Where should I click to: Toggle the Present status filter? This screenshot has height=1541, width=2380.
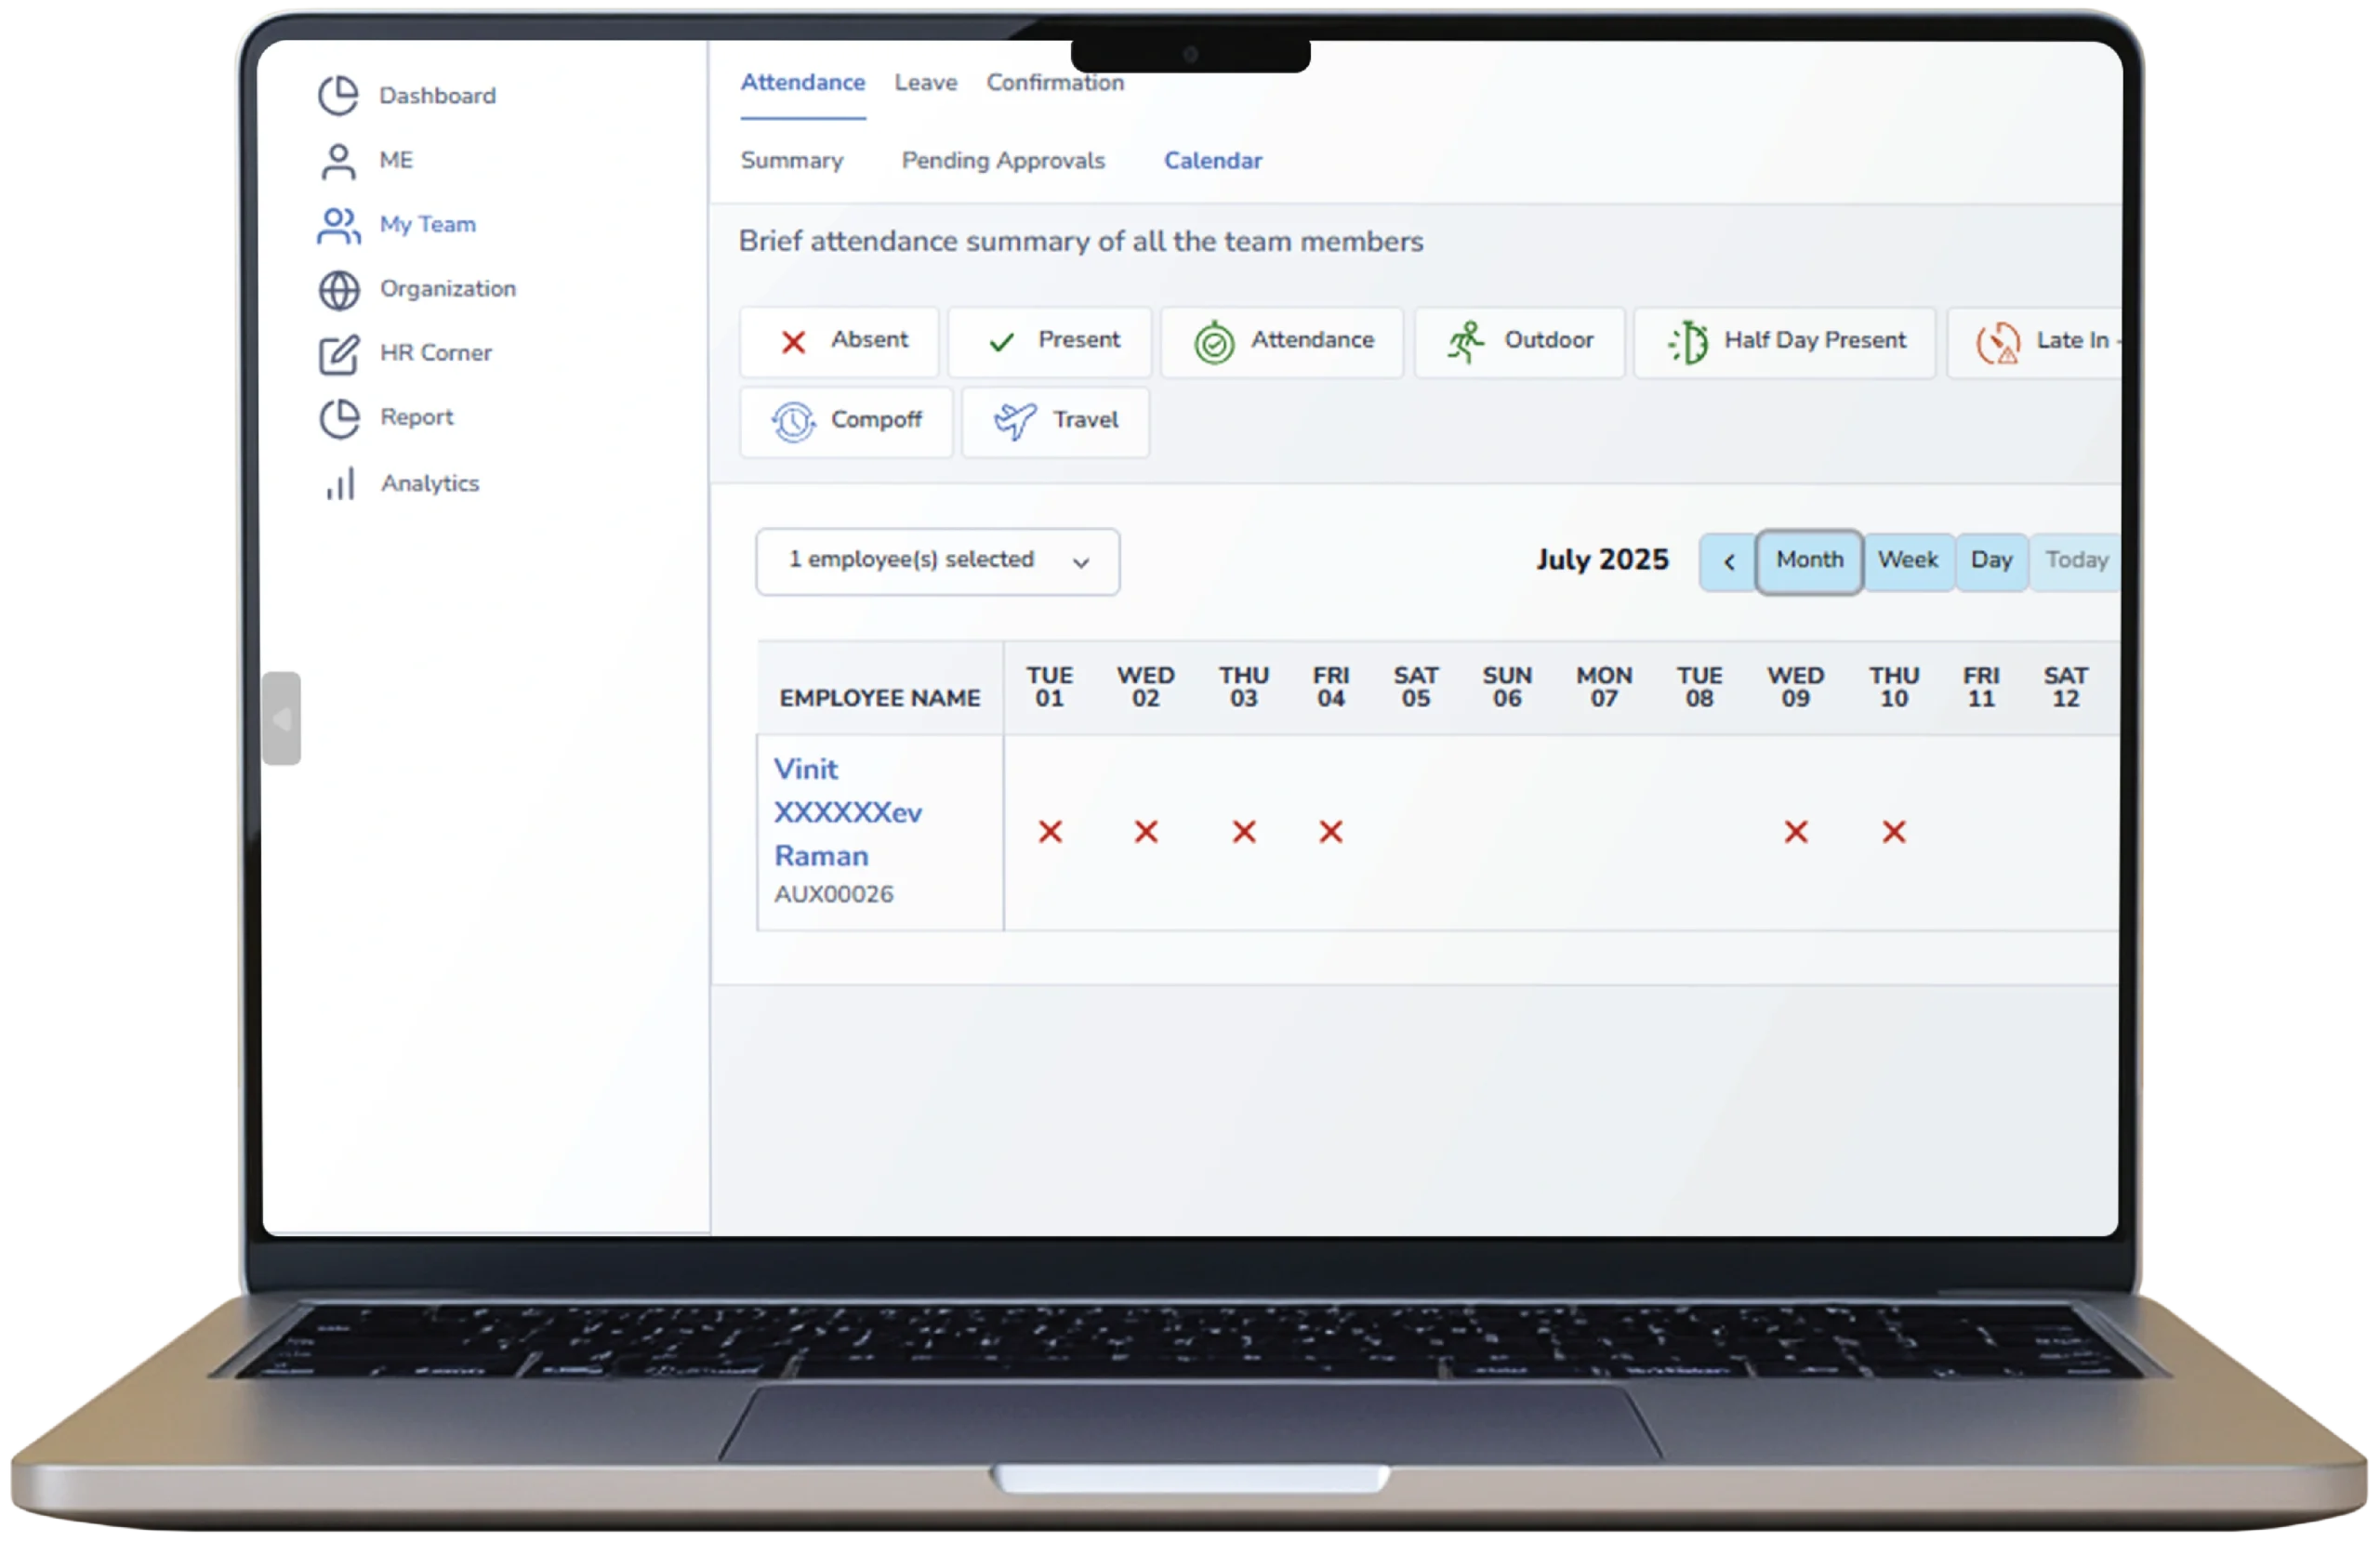1049,342
